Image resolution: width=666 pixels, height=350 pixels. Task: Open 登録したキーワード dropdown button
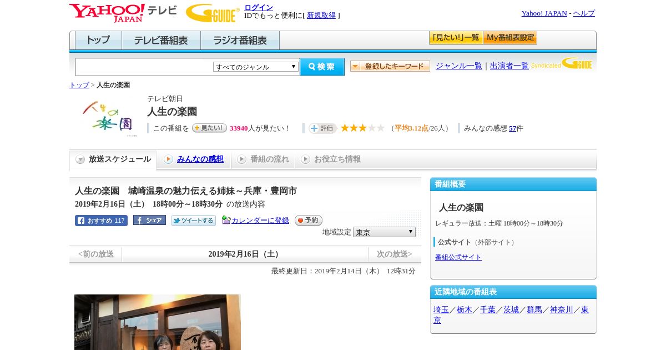tap(390, 66)
